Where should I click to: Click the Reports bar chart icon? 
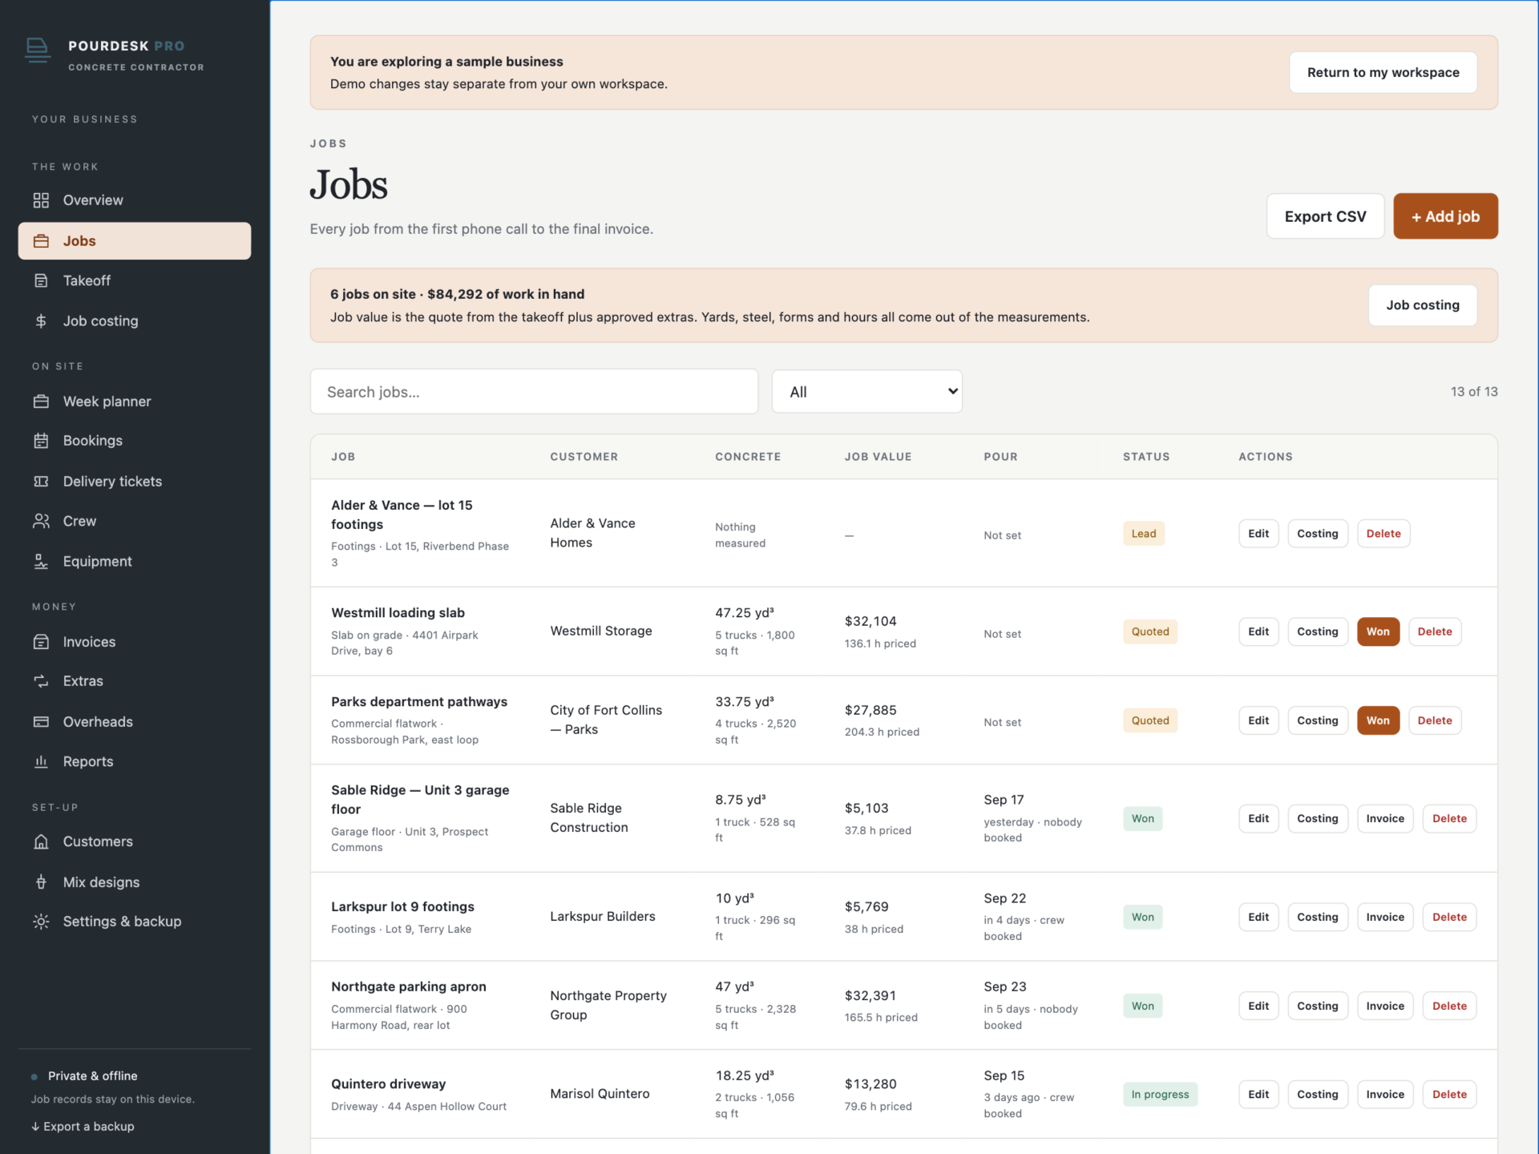click(41, 761)
